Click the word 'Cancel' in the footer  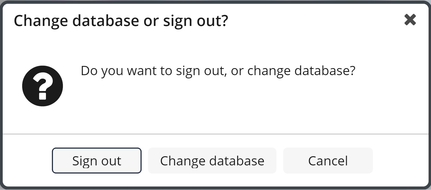pyautogui.click(x=328, y=161)
